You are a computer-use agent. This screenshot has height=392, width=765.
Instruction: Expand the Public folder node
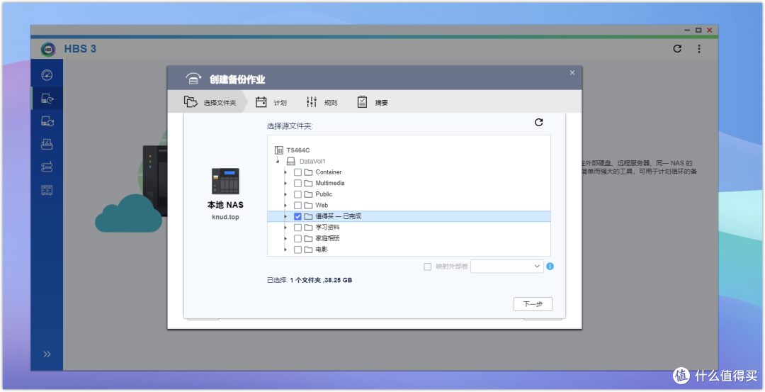pos(285,194)
